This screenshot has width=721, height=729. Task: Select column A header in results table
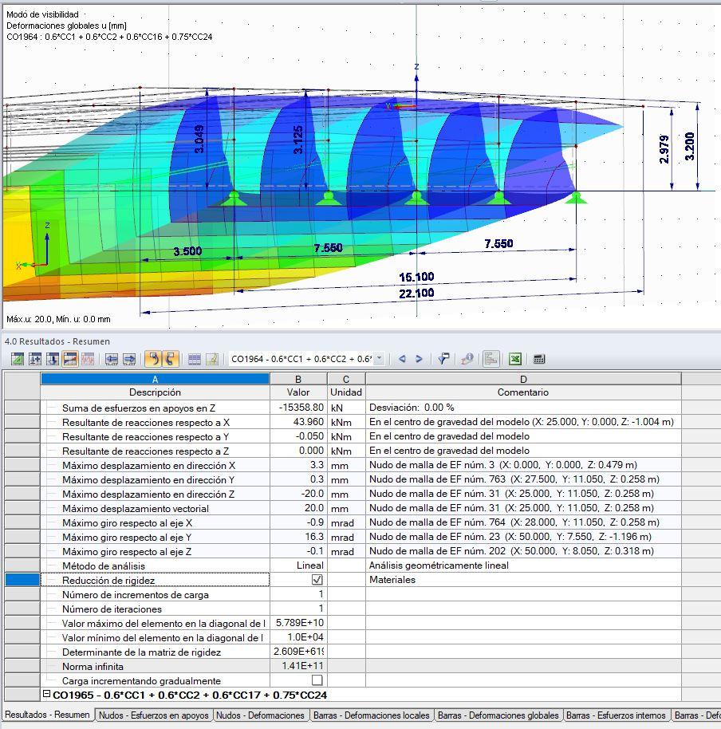pos(156,379)
